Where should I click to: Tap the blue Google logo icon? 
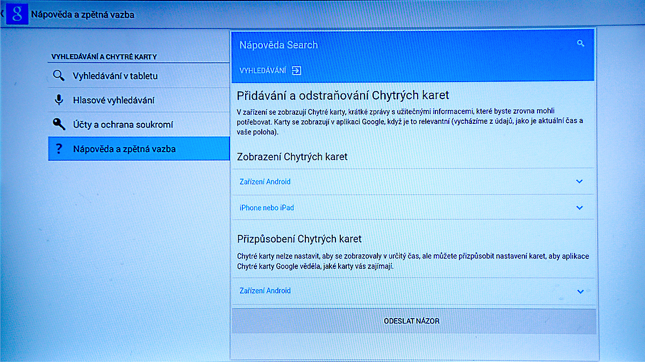16,14
